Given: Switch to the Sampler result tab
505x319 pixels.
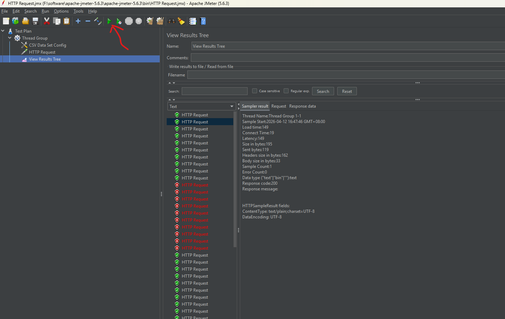Looking at the screenshot, I should pyautogui.click(x=255, y=106).
